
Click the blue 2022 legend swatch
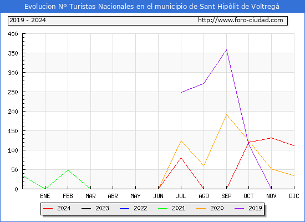pyautogui.click(x=124, y=209)
